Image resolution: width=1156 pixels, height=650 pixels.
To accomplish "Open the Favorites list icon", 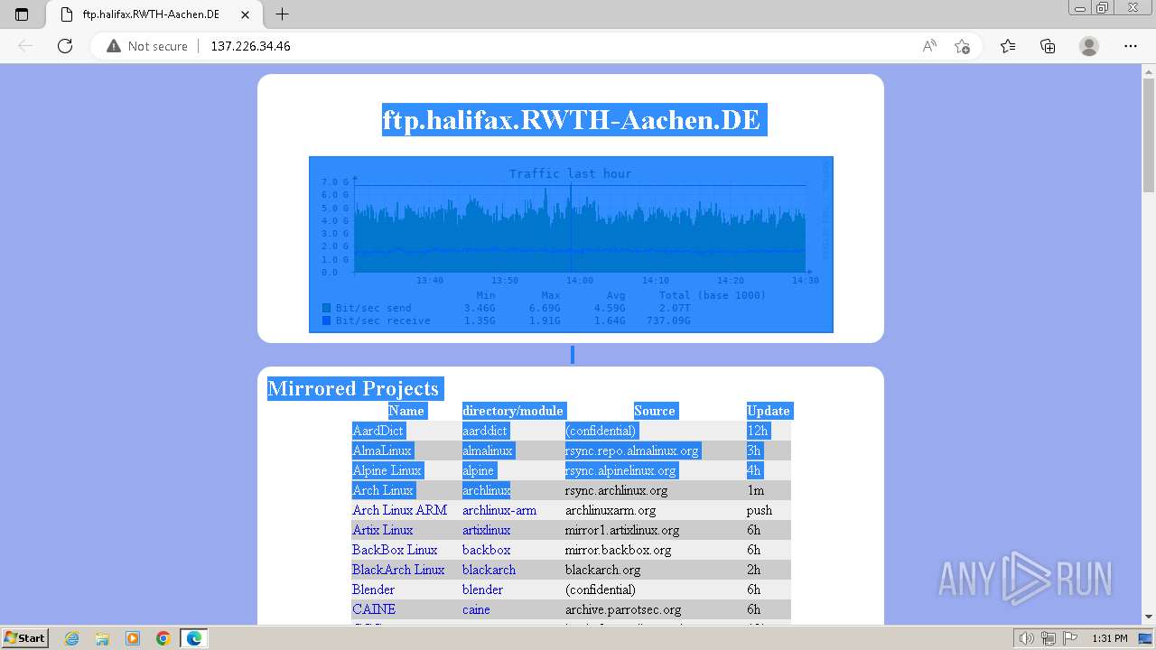I will pyautogui.click(x=1008, y=46).
